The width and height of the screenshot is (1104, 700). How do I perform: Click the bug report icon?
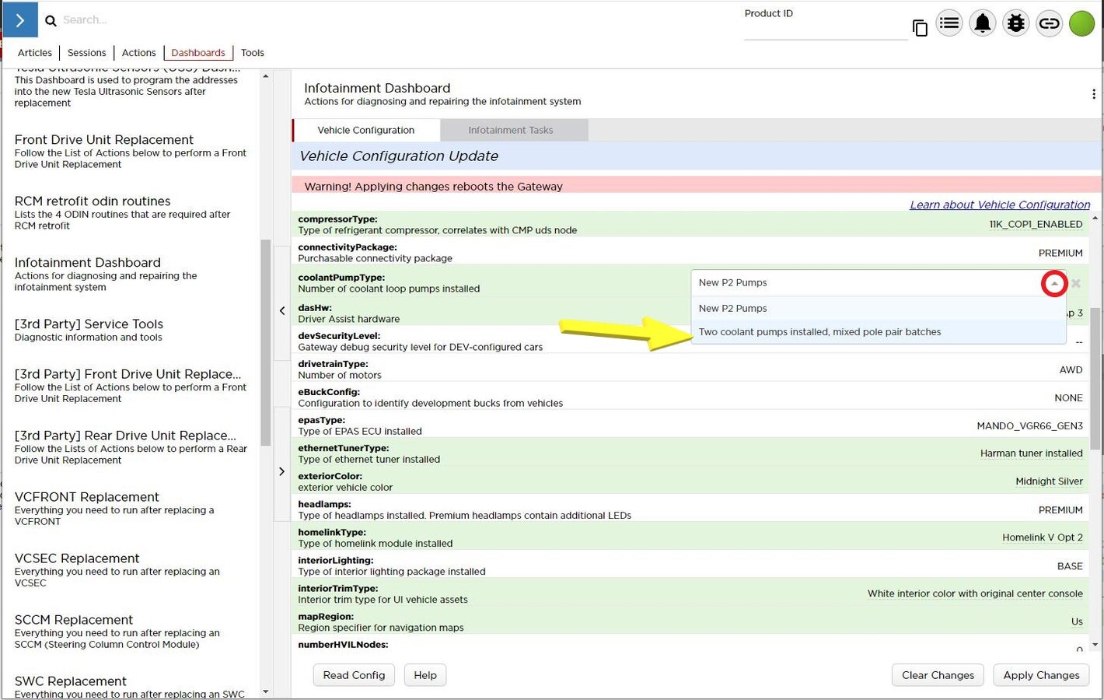tap(1015, 23)
